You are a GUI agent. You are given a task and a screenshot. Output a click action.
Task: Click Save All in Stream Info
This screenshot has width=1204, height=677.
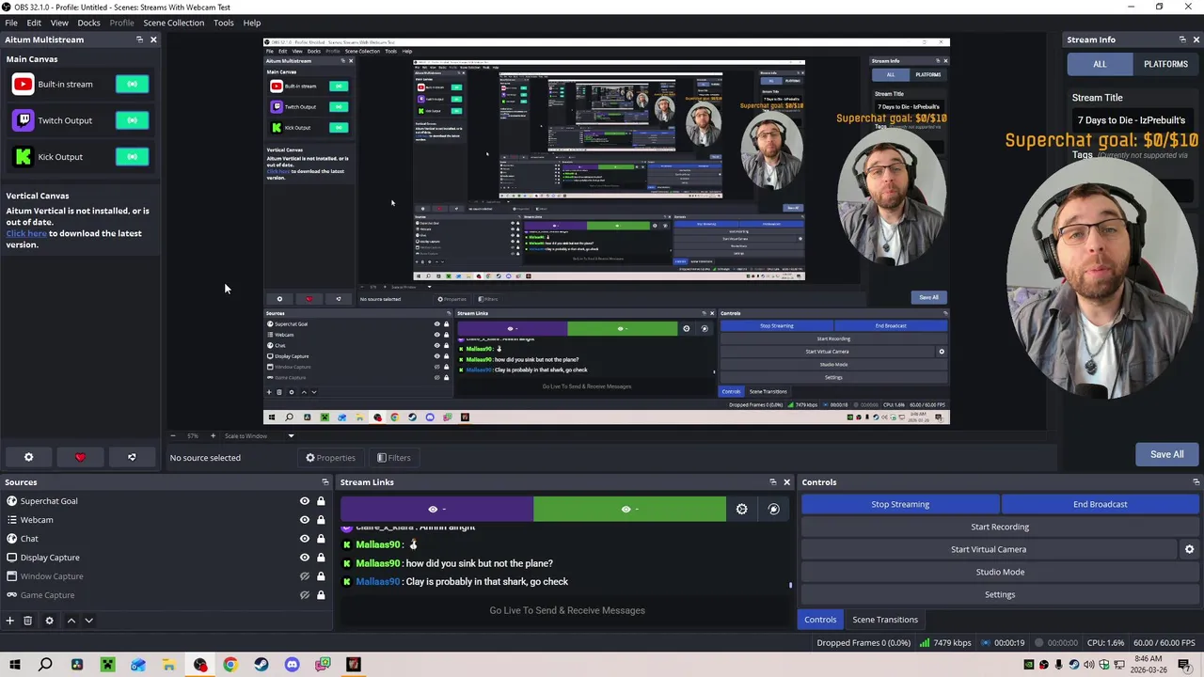[x=1166, y=454]
